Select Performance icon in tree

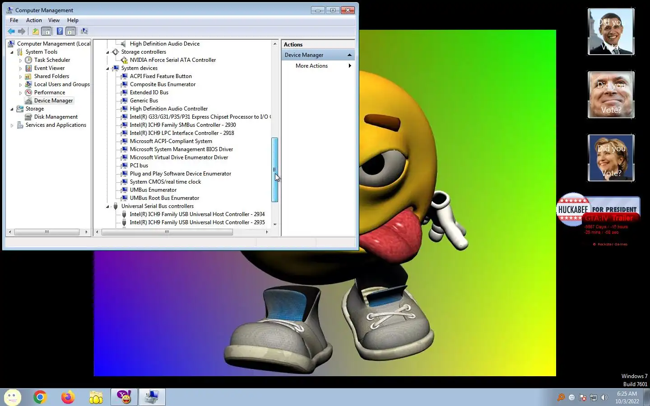tap(28, 92)
